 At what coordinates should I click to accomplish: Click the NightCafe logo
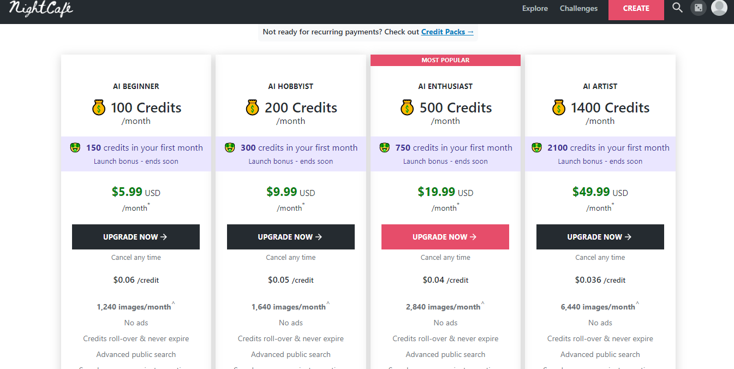coord(41,8)
